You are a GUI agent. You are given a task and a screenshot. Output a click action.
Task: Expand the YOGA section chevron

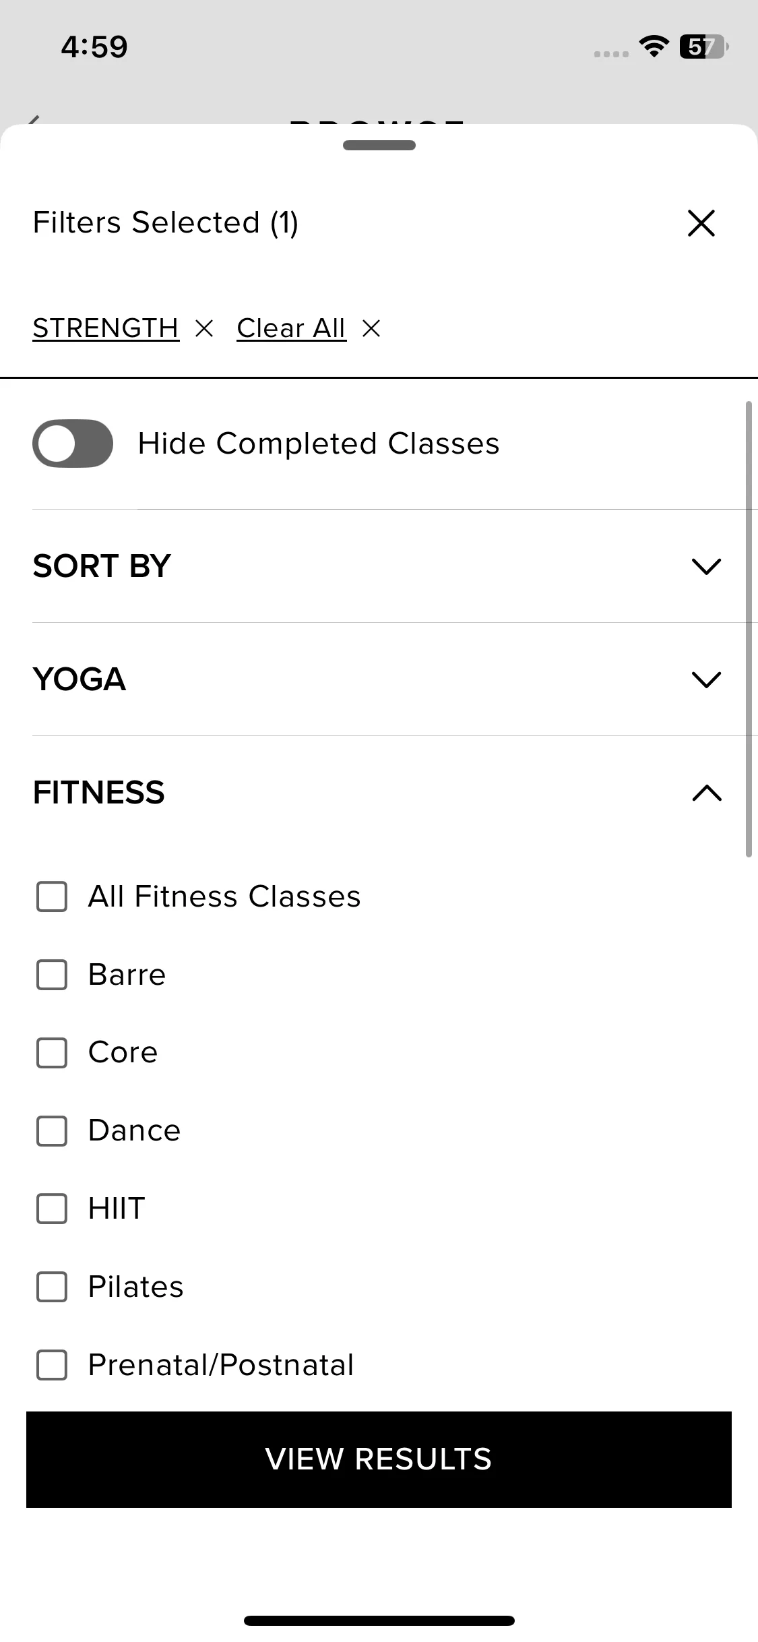tap(706, 679)
